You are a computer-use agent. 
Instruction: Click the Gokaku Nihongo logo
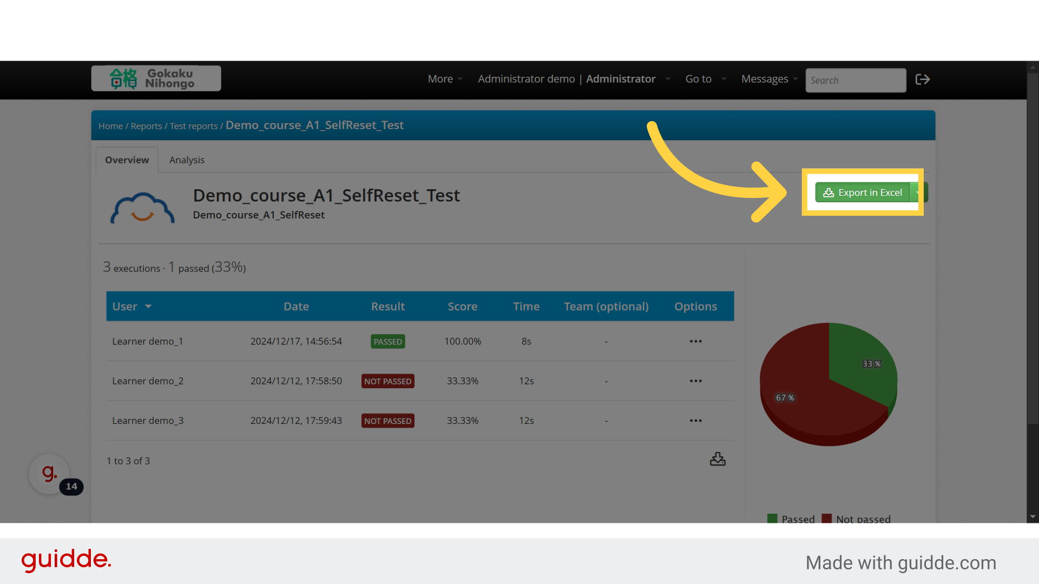click(156, 78)
